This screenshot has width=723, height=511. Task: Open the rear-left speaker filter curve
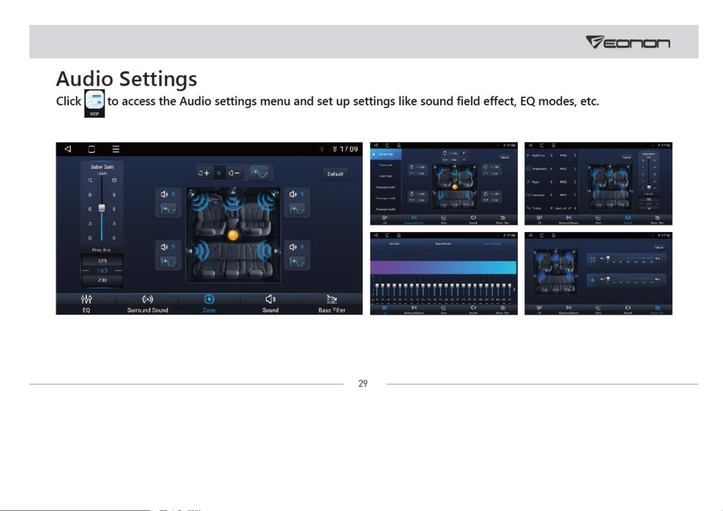tap(168, 262)
